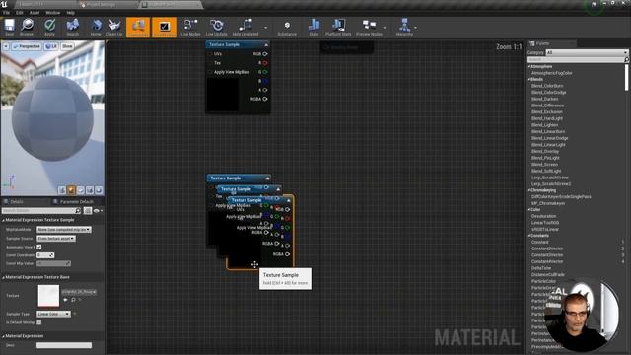Toggle the Live Preview toolbar button
Image resolution: width=631 pixels, height=355 pixels.
(165, 27)
